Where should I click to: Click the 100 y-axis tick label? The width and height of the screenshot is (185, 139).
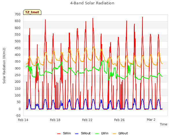(18, 95)
